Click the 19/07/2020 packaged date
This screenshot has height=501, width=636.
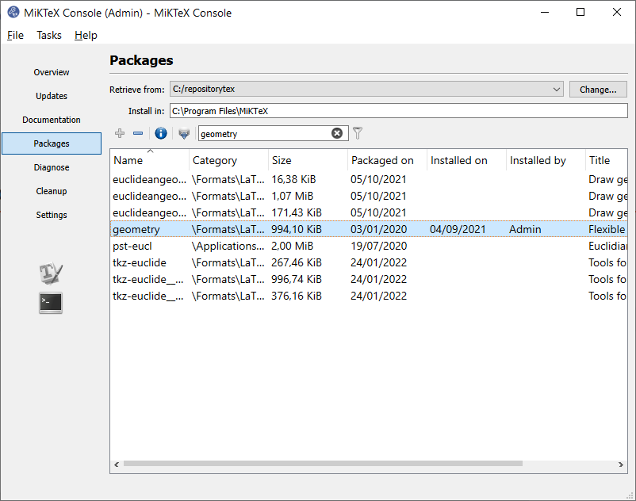click(378, 246)
